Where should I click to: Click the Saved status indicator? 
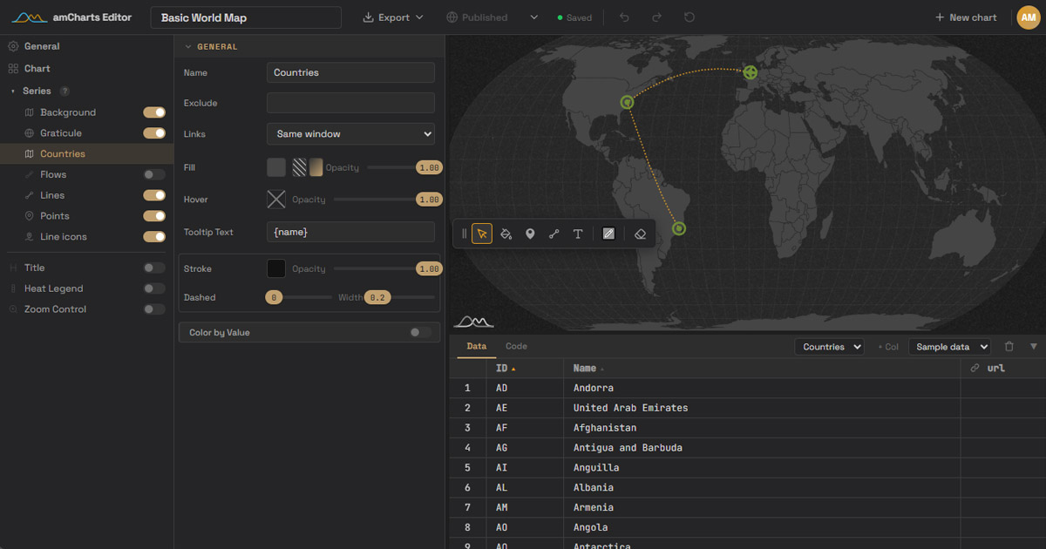pyautogui.click(x=574, y=17)
